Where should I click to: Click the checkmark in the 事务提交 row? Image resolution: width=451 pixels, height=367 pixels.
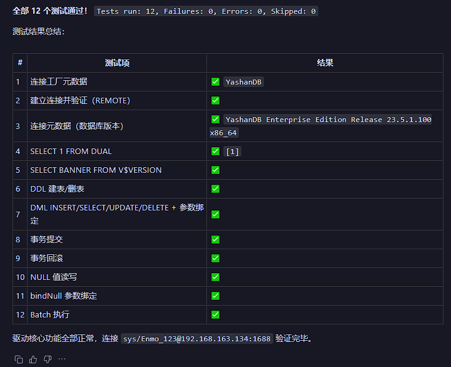point(215,239)
